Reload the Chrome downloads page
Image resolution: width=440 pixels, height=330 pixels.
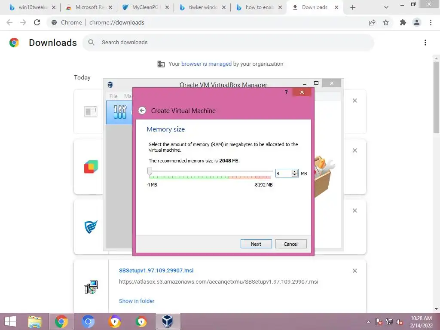click(x=37, y=22)
